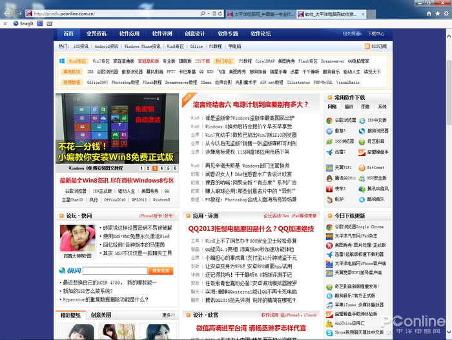This screenshot has width=452, height=340.
Task: Click the 谷歌浏览器 Chrome icon in 常用软件下载
Action: (329, 121)
